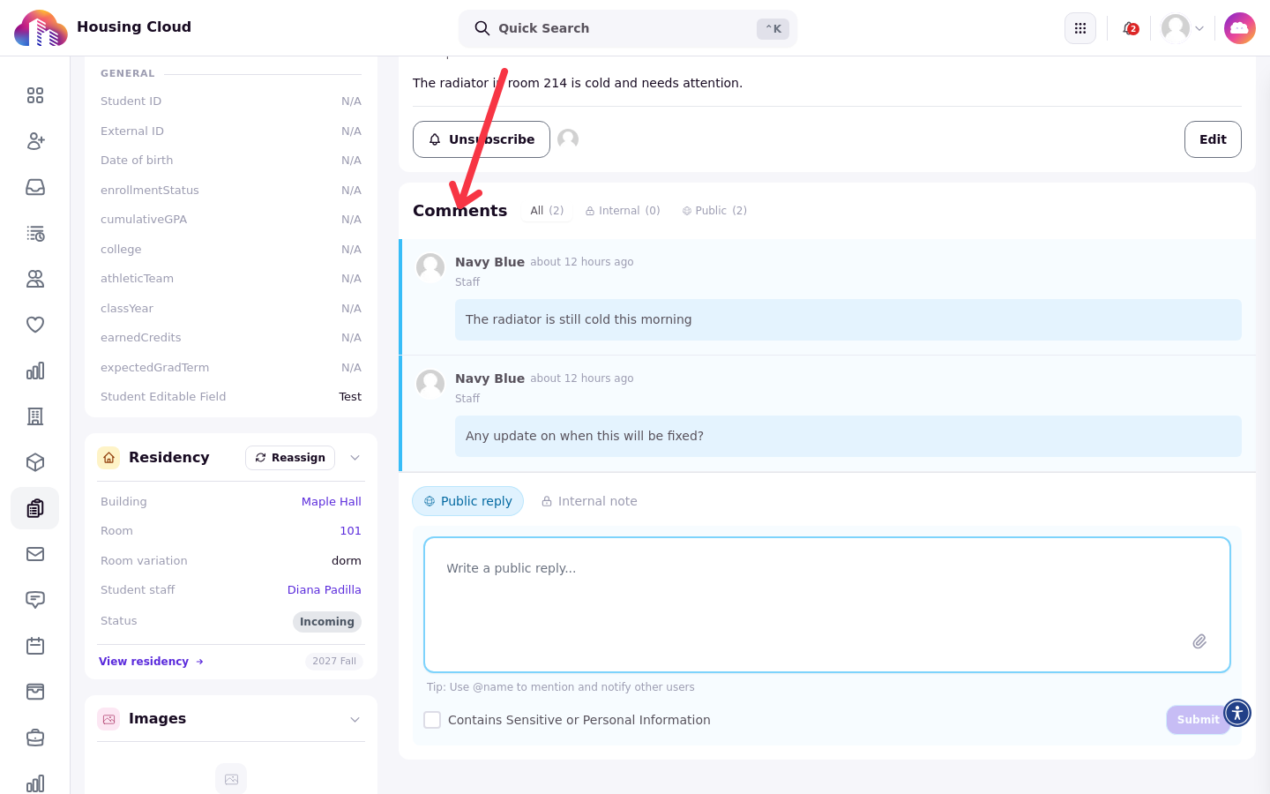The width and height of the screenshot is (1270, 794).
Task: Switch to Internal note mode
Action: pos(589,501)
